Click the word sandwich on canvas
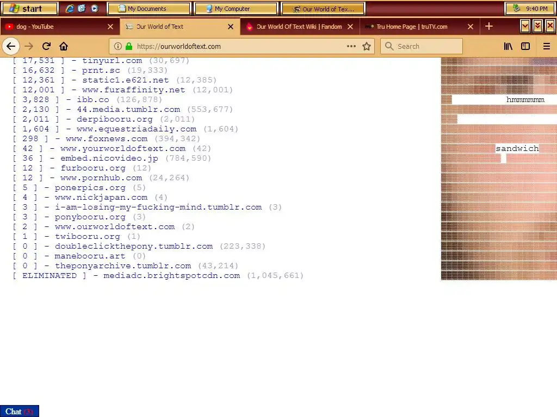This screenshot has width=557, height=417. point(517,148)
